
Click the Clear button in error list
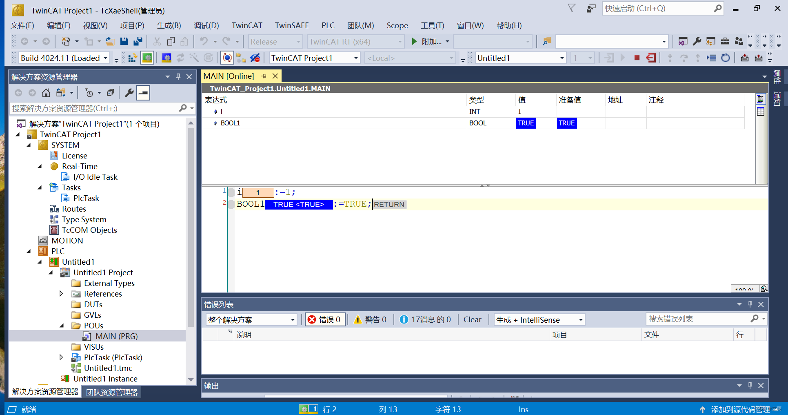pyautogui.click(x=472, y=319)
